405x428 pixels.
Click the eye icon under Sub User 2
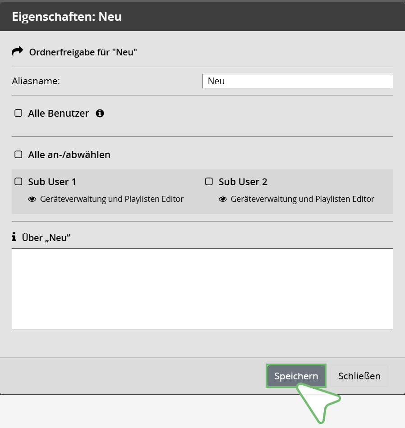pos(223,199)
